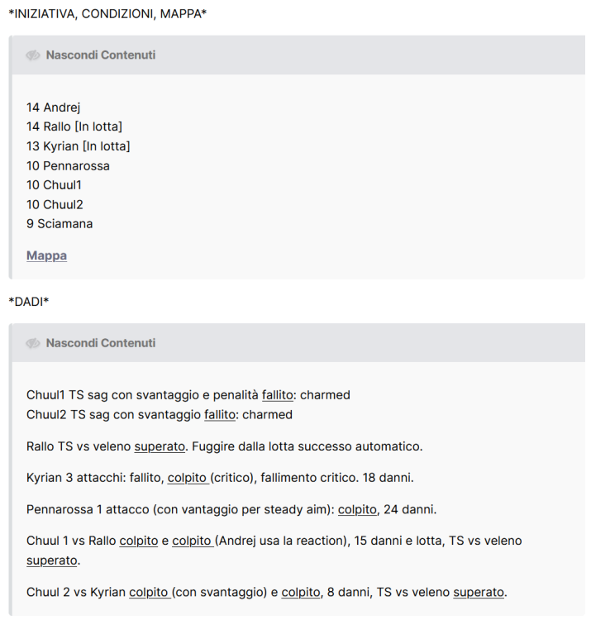Select the 10 Chuul1 initiative entry
The height and width of the screenshot is (620, 591).
[x=55, y=185]
